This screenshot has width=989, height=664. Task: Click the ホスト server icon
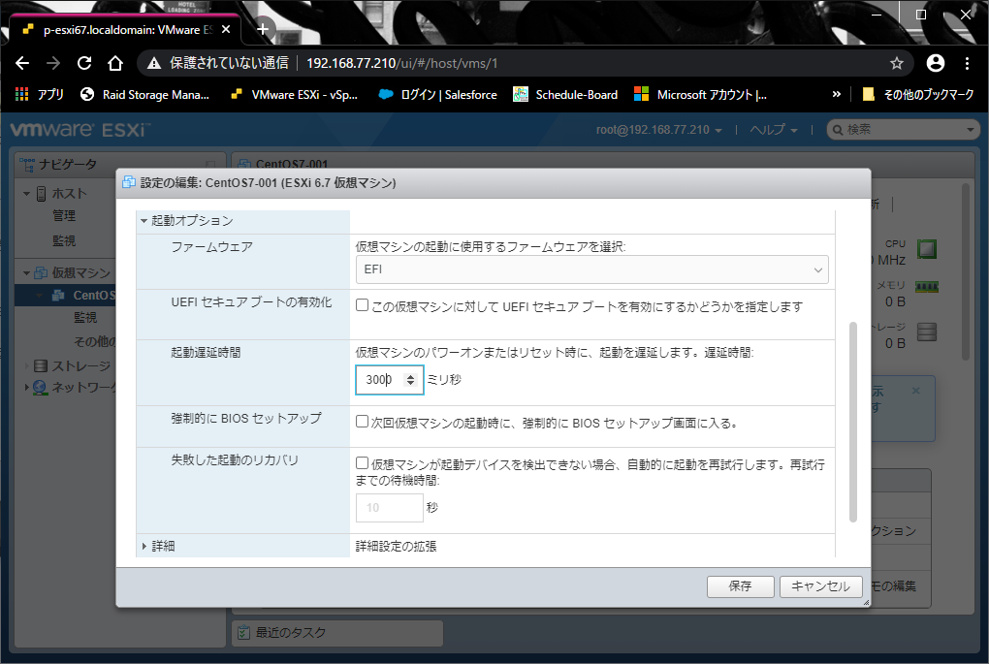tap(41, 194)
